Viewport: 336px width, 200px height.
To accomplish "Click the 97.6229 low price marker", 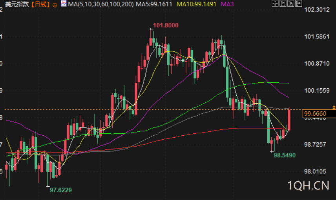I will pyautogui.click(x=60, y=190).
